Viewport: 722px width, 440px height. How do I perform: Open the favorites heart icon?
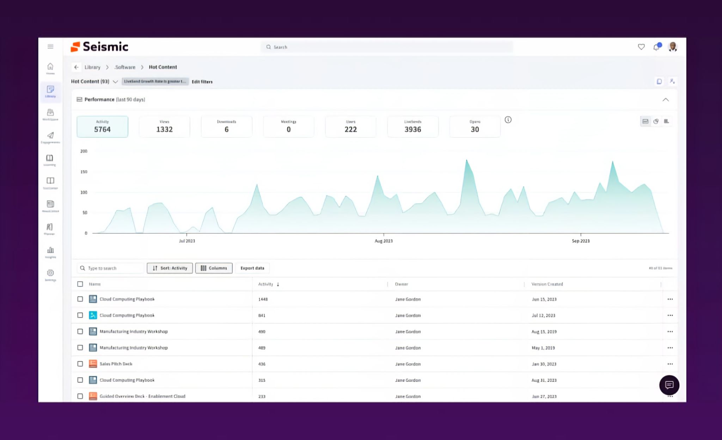(x=641, y=47)
